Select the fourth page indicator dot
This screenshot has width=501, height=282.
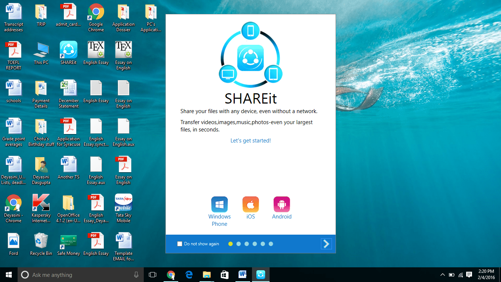(x=255, y=244)
